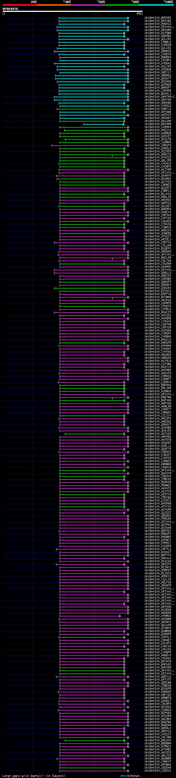The image size is (176, 778).
Task: Select UniRef100_C8VYL7 label
Action: [x=158, y=637]
